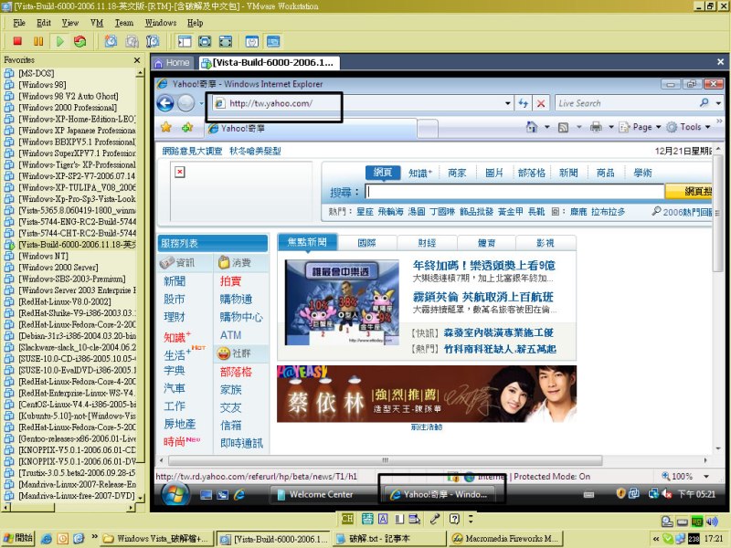
Task: Expand the feeds button dropdown arrow
Action: (578, 127)
